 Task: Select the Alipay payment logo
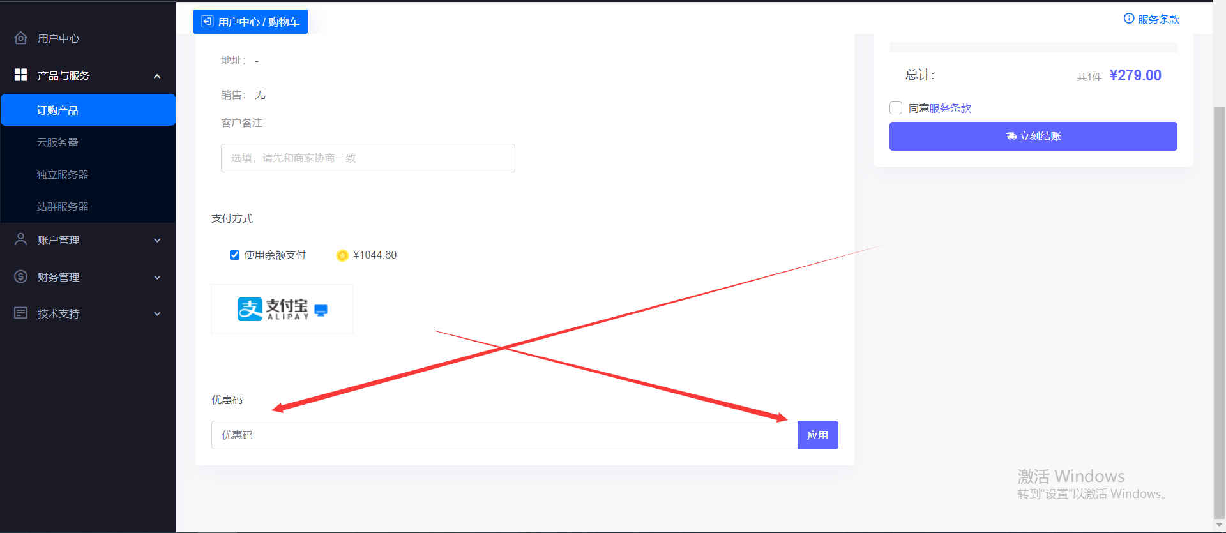pyautogui.click(x=282, y=309)
